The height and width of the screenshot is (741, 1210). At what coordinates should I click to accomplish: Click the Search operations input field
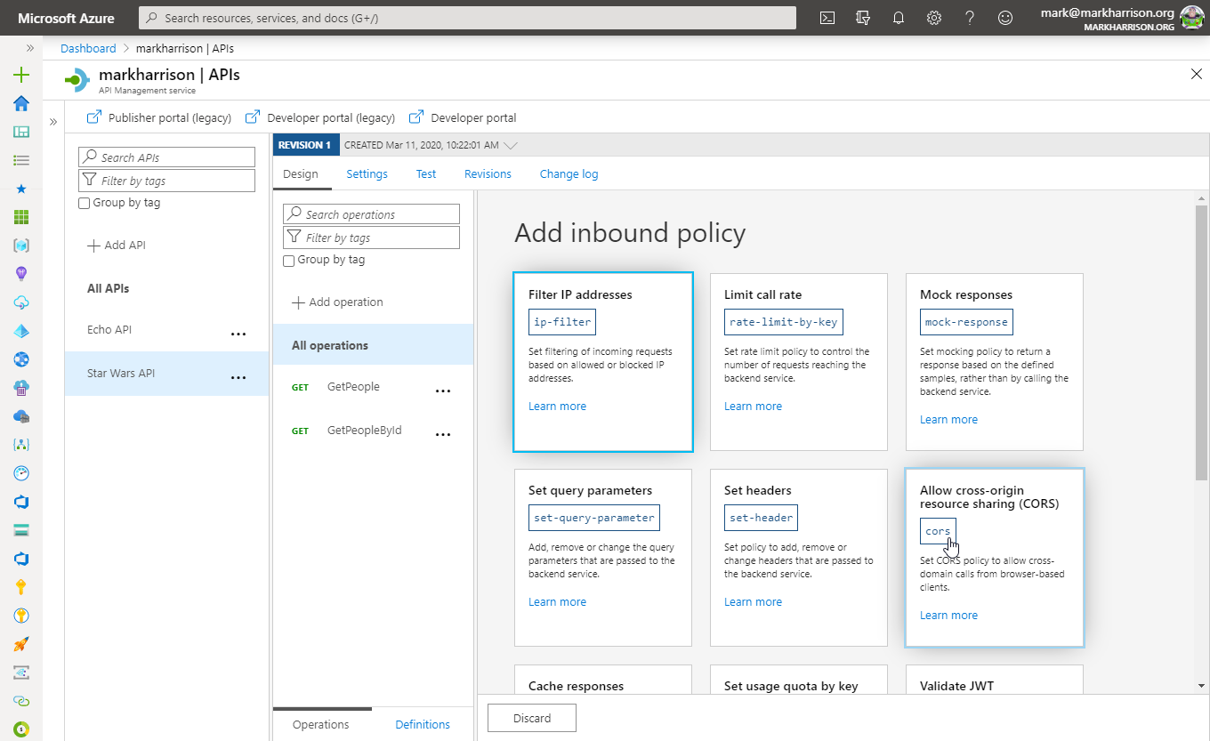[x=371, y=213]
